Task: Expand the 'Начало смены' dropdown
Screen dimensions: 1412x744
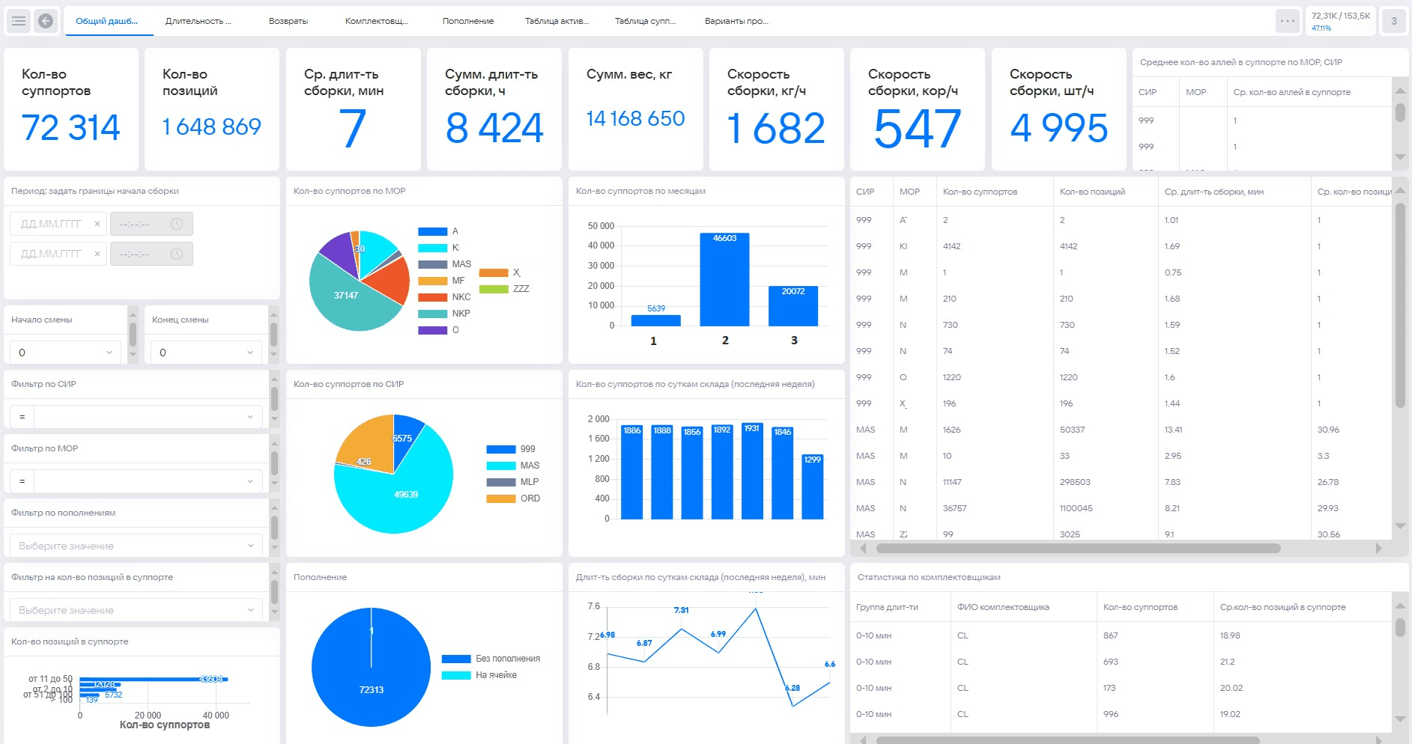Action: [65, 353]
